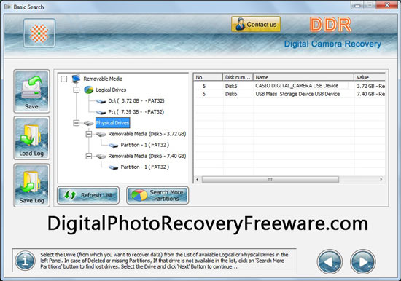Viewport: 401px width, 281px height.
Task: Collapse the Disk6 Removable Media node
Action: pos(88,156)
